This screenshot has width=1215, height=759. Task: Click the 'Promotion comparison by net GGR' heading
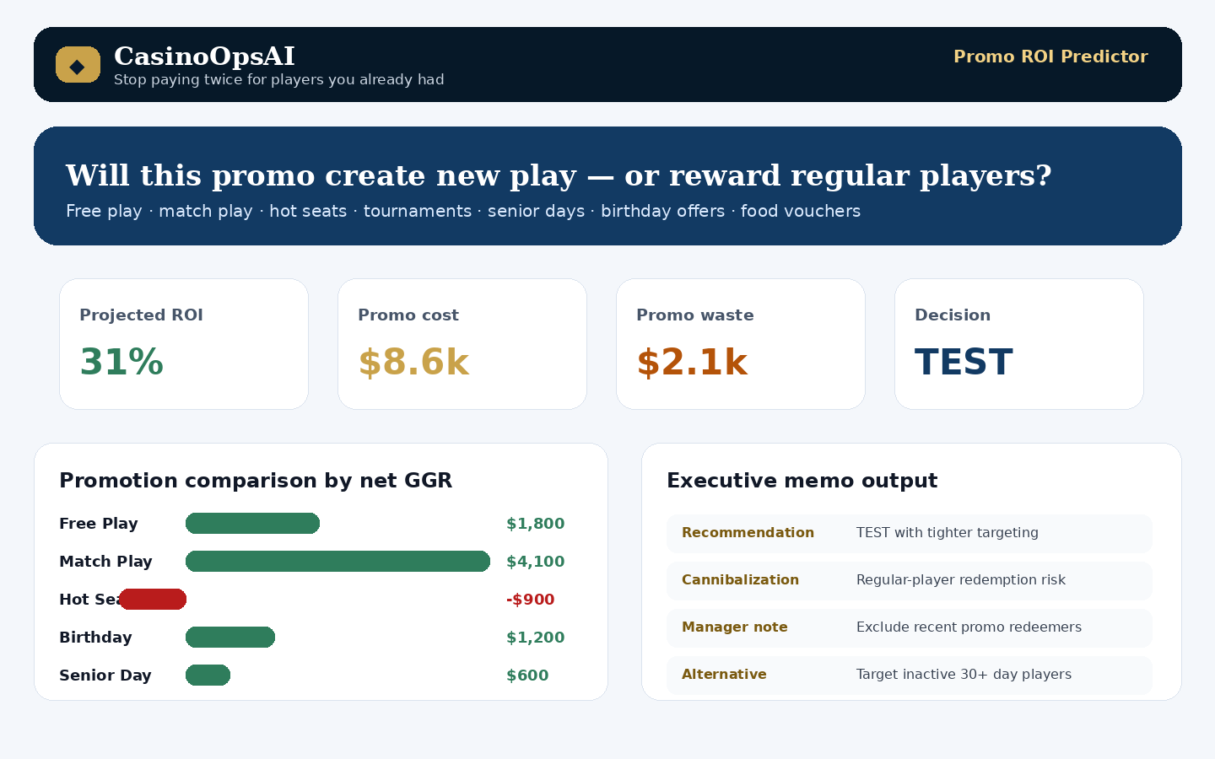pos(256,481)
